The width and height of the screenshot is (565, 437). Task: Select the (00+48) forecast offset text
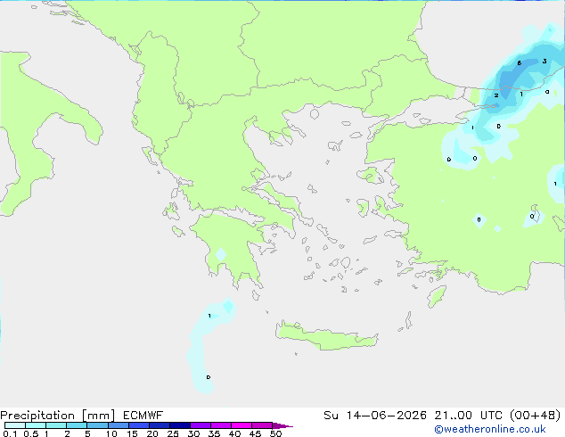pyautogui.click(x=535, y=416)
